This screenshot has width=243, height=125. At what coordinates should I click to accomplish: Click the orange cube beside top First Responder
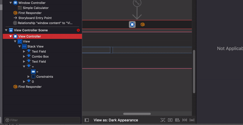15,13
